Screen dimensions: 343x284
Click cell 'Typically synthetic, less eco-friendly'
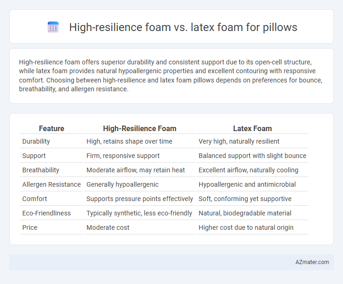click(139, 213)
